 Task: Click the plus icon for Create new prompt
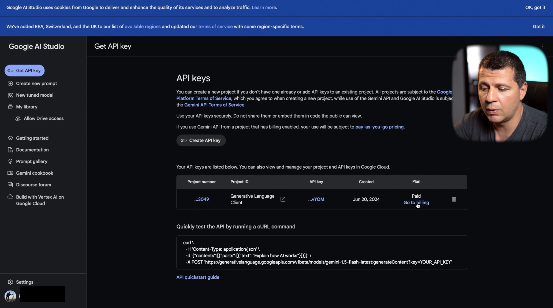(10, 84)
